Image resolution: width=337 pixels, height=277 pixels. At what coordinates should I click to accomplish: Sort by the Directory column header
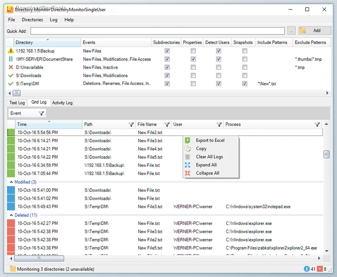[47, 42]
